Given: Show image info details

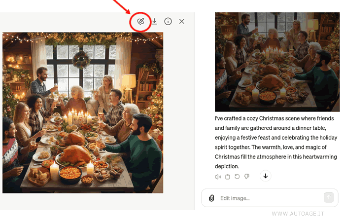Looking at the screenshot, I should (168, 22).
